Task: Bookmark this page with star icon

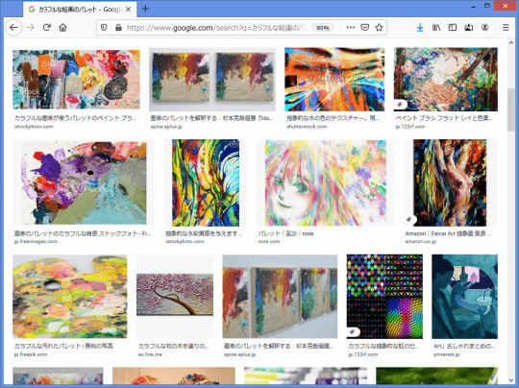Action: click(x=380, y=28)
